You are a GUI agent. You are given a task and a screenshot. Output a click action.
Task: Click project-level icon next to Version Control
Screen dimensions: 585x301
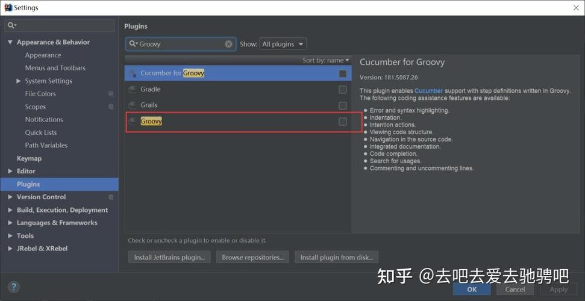(111, 197)
